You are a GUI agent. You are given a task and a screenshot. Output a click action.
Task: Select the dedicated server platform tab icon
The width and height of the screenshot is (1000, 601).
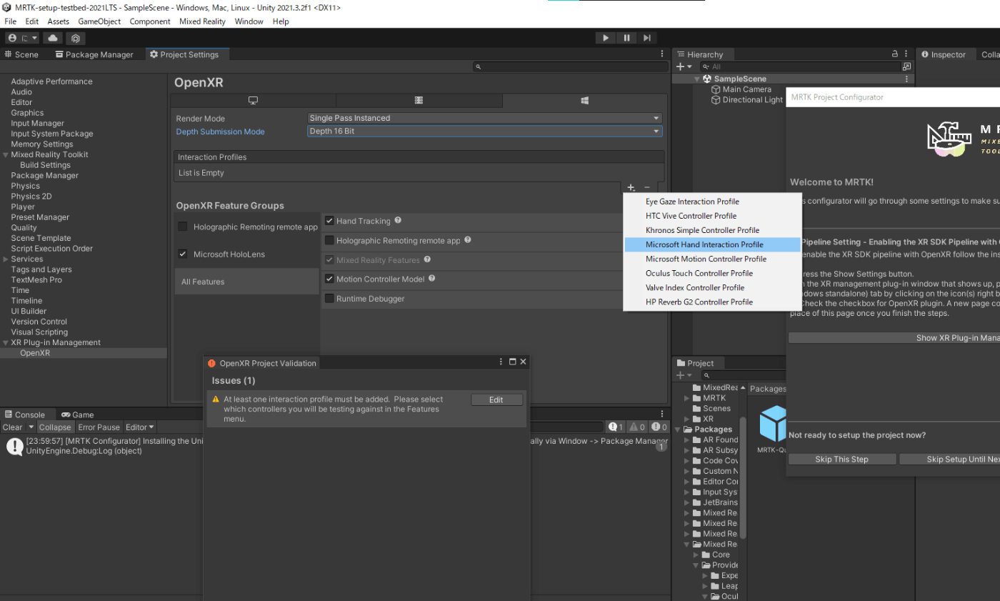pyautogui.click(x=419, y=101)
